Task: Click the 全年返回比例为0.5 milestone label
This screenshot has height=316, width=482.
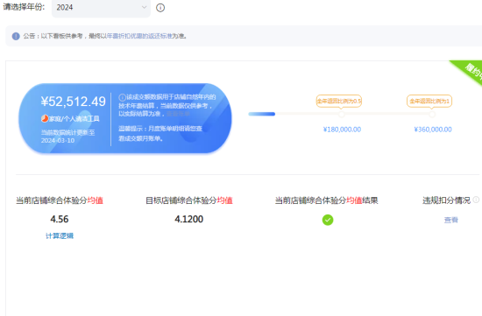Action: tap(339, 101)
